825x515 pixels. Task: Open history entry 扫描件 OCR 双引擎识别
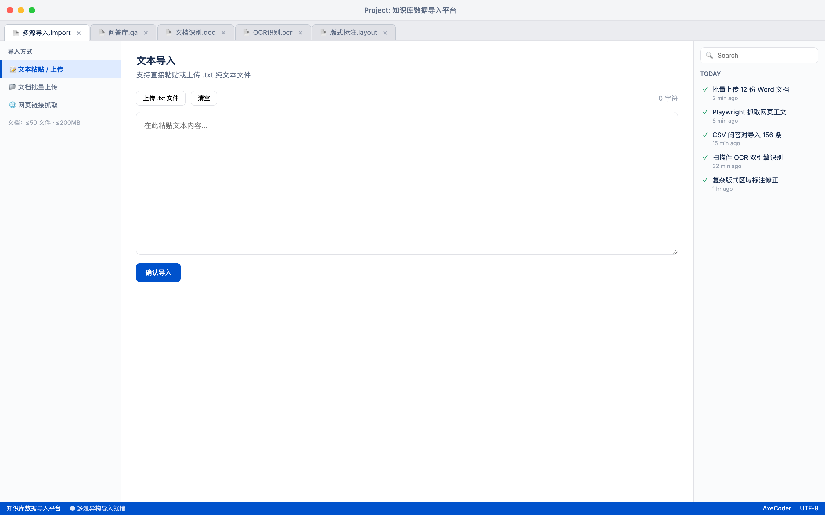pos(759,161)
